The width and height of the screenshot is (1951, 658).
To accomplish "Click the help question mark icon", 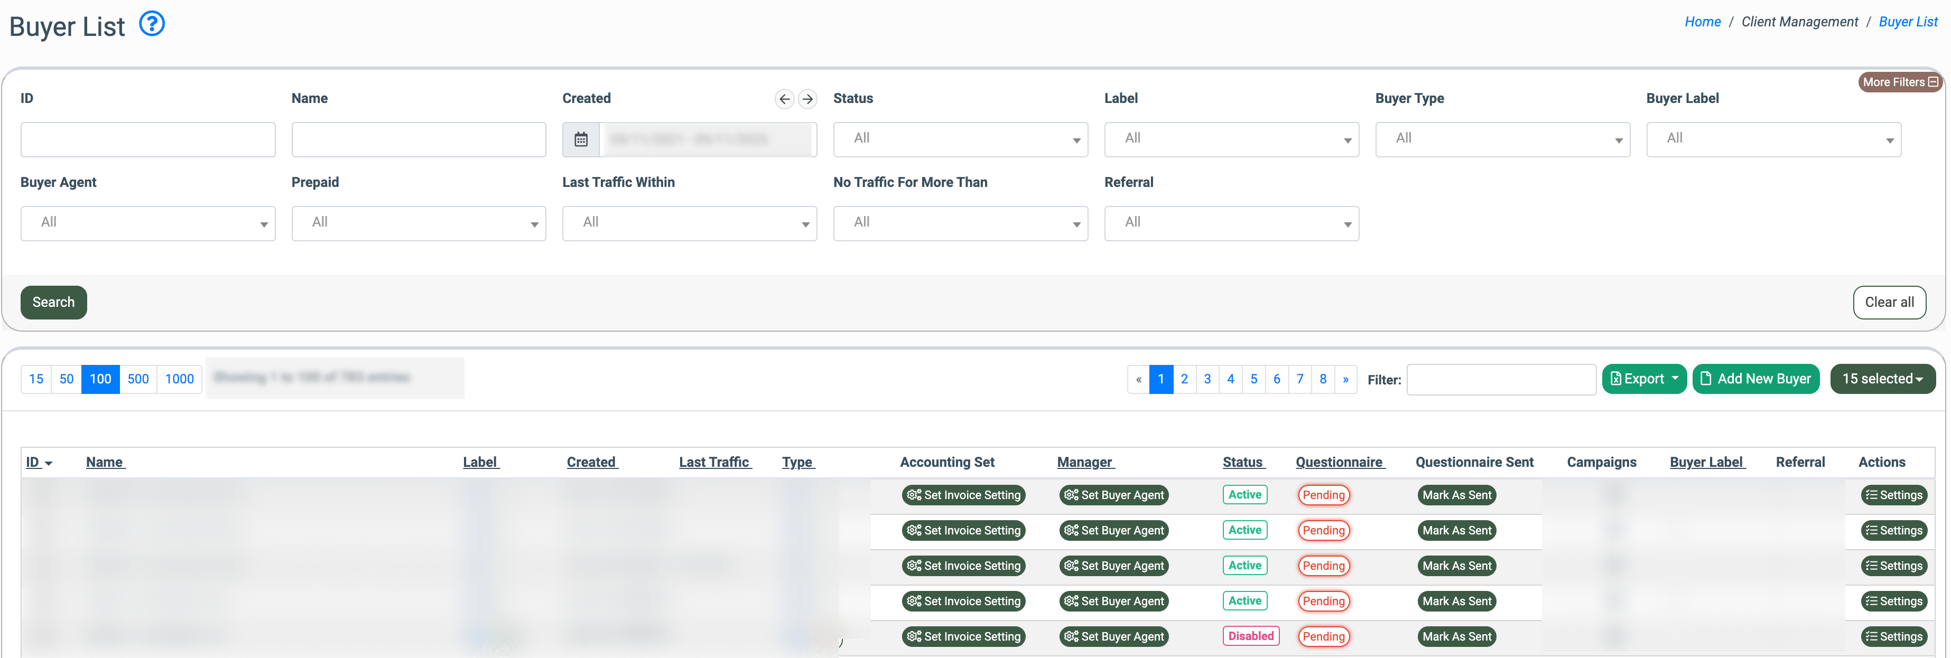I will pyautogui.click(x=152, y=24).
